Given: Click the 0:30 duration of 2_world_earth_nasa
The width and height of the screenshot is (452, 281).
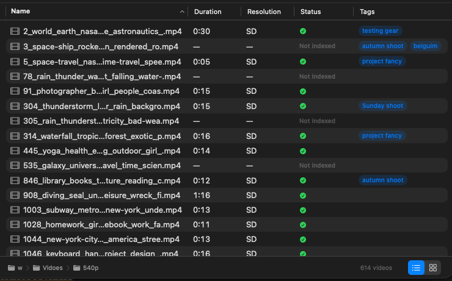Looking at the screenshot, I should click(x=202, y=31).
